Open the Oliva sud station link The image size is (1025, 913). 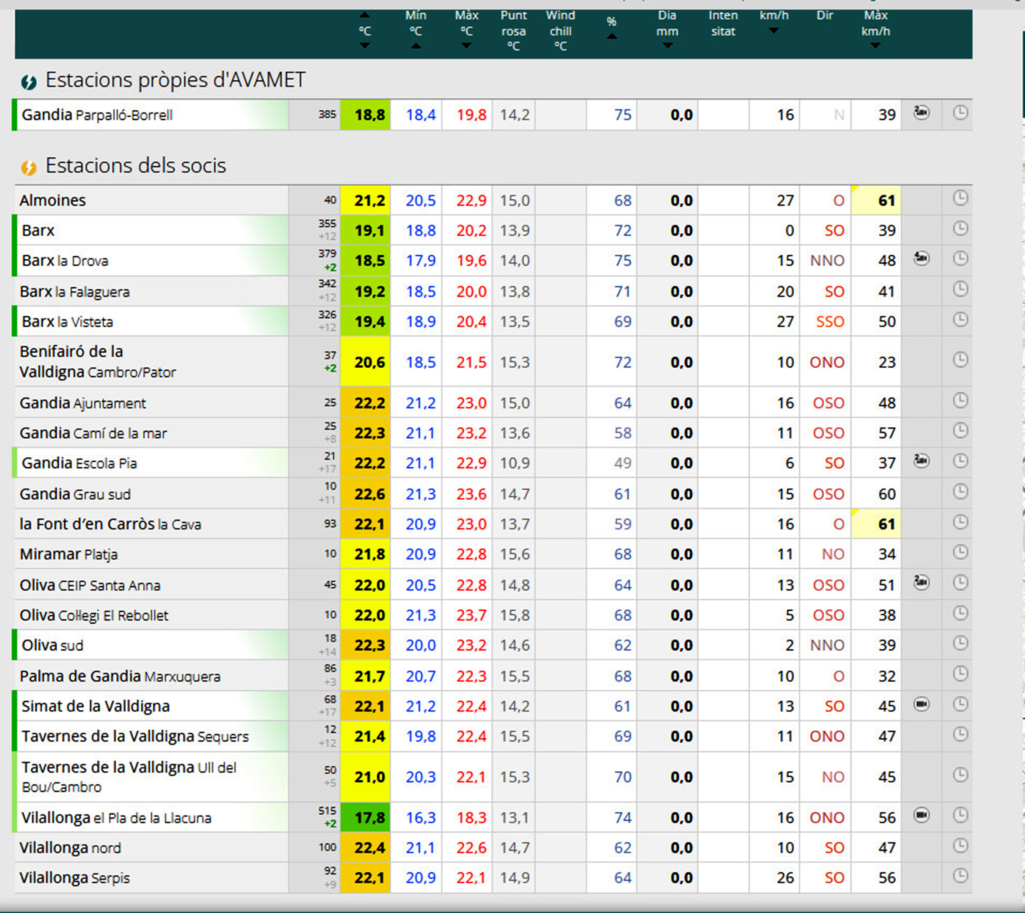(52, 645)
